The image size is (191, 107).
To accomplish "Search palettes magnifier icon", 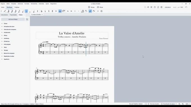I will click(x=27, y=19).
